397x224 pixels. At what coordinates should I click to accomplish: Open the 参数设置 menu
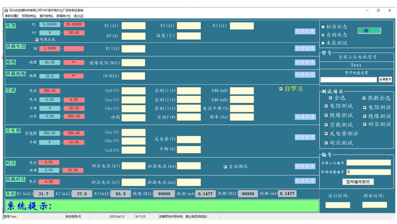pos(11,16)
